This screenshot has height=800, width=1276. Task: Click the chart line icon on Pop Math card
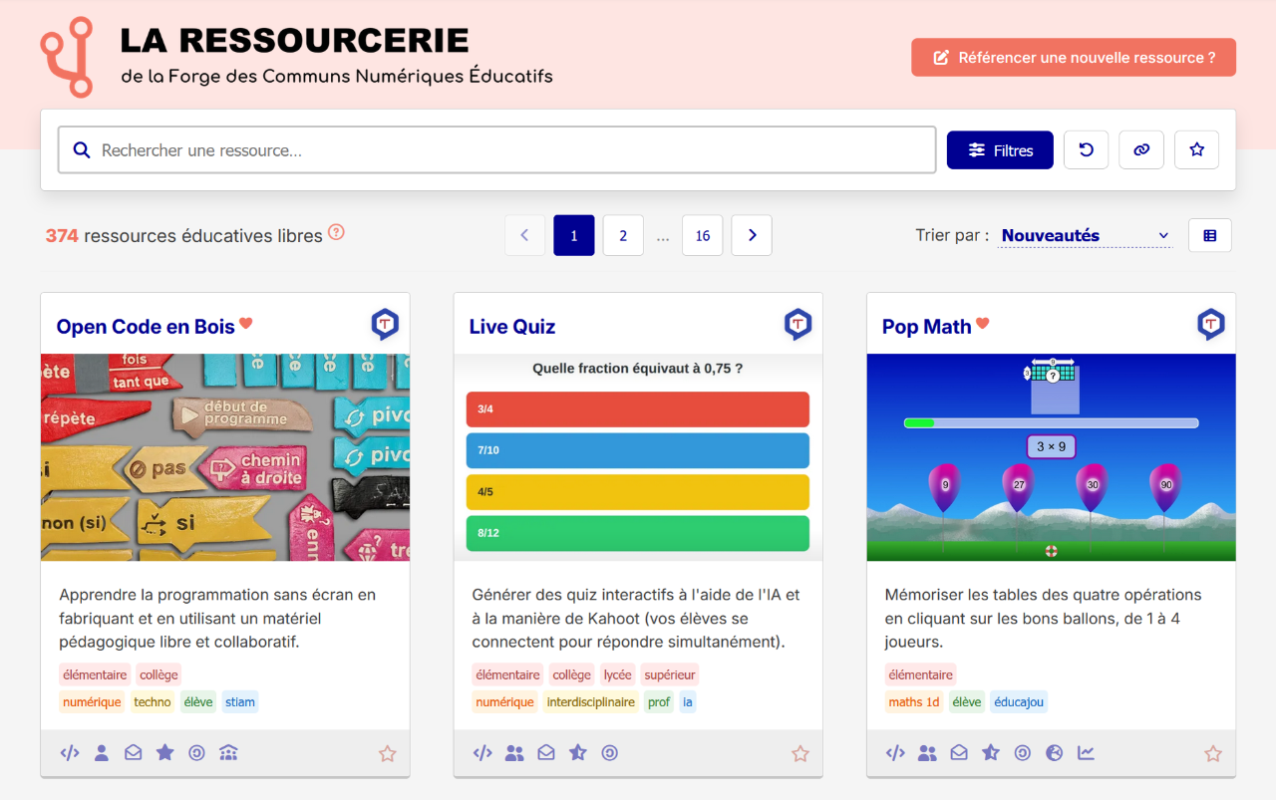click(x=1086, y=753)
